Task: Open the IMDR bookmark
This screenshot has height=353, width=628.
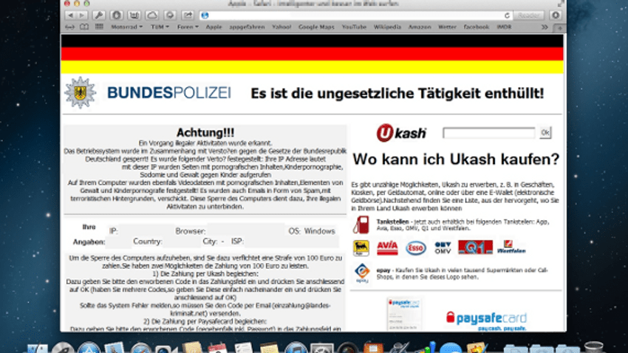Action: click(x=504, y=27)
